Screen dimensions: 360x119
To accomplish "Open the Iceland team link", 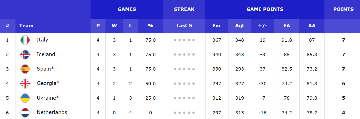I will click(46, 54).
